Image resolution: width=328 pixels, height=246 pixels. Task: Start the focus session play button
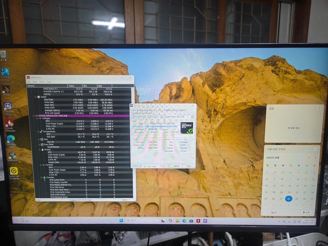tap(306, 212)
